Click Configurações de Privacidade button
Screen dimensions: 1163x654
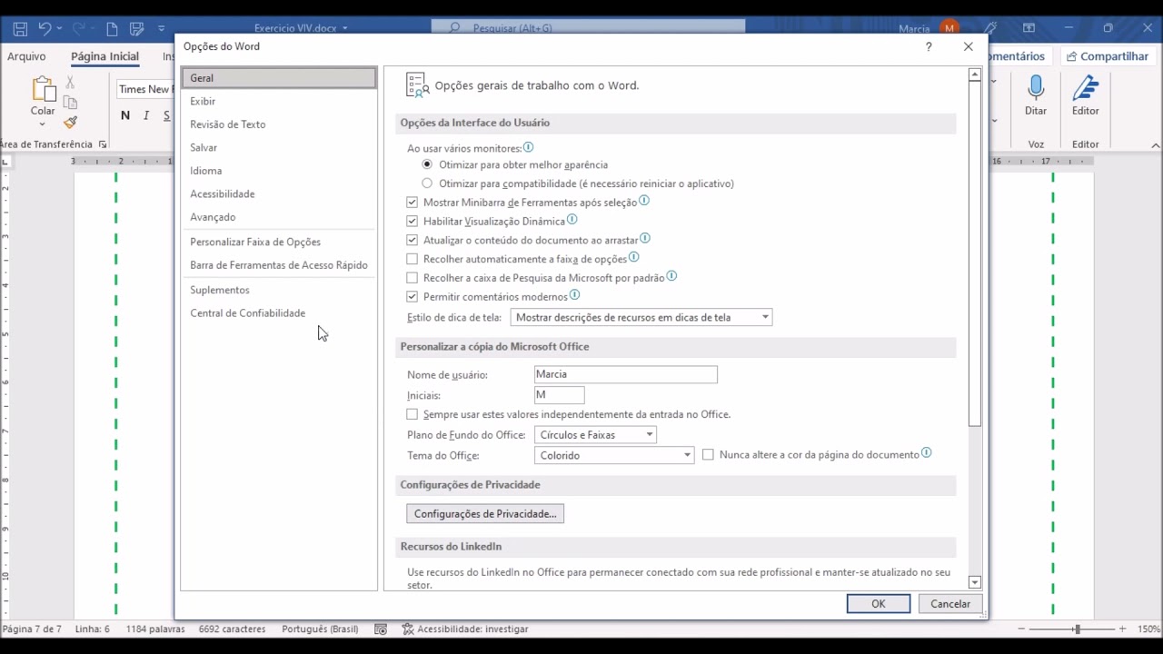click(485, 514)
